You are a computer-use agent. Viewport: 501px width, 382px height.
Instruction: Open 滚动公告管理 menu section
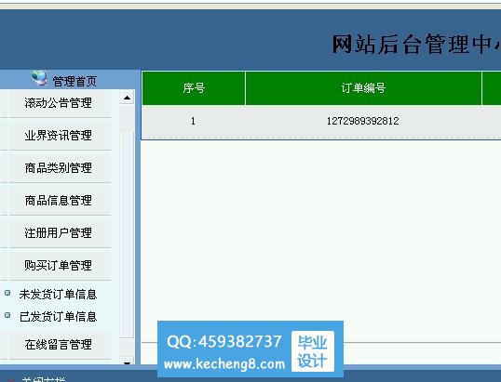pos(58,103)
